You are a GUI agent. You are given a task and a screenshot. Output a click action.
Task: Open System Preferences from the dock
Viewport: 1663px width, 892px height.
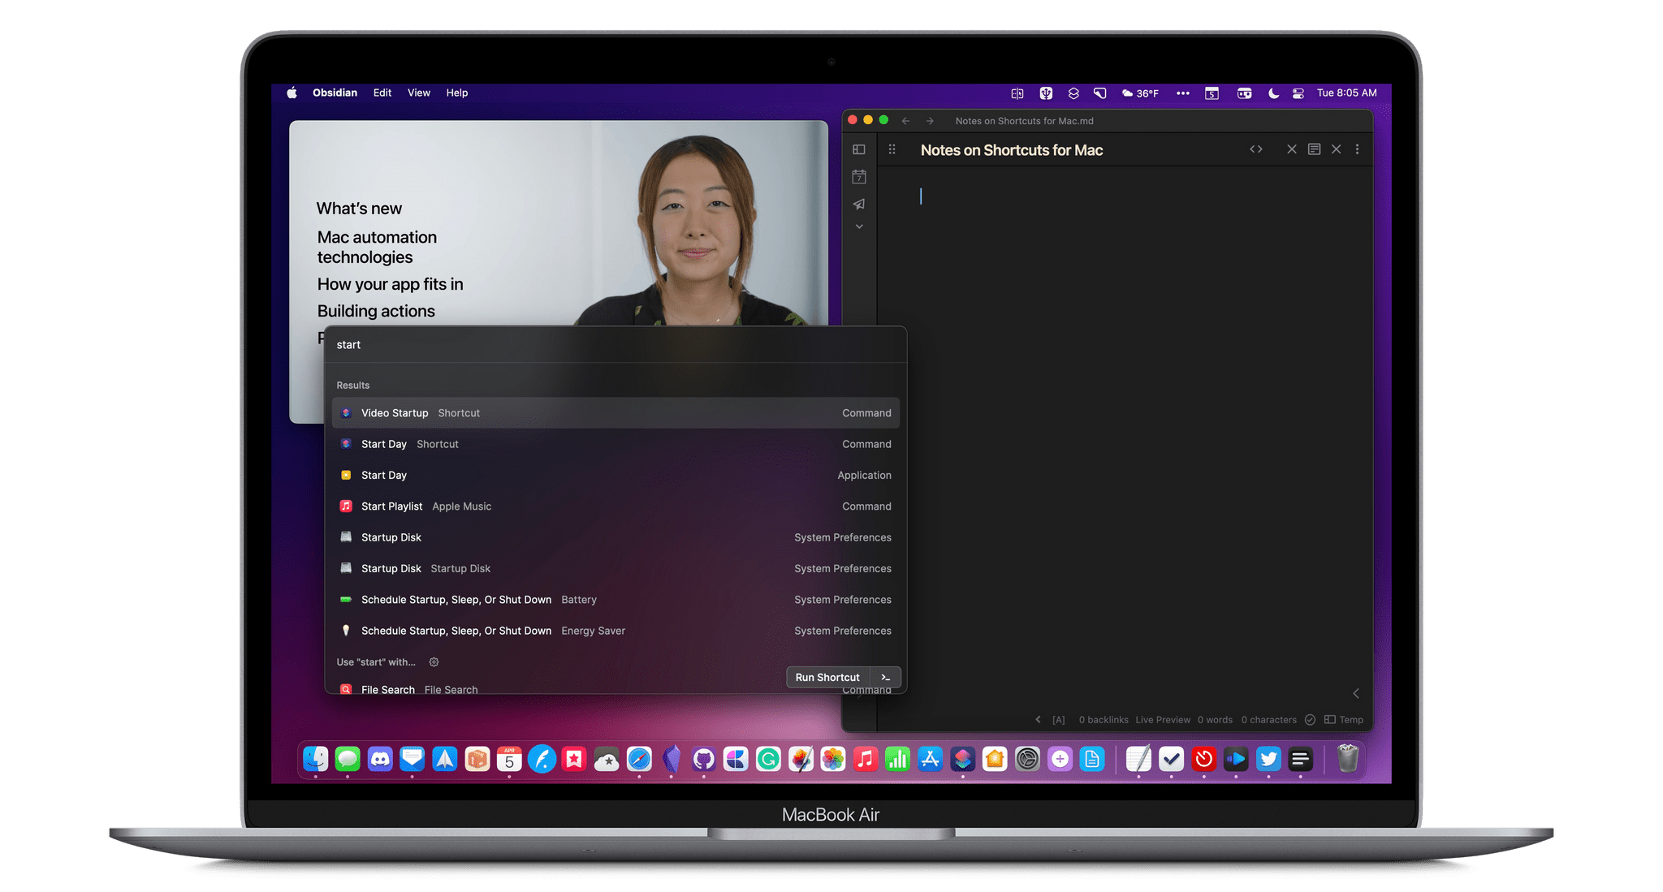[1027, 760]
